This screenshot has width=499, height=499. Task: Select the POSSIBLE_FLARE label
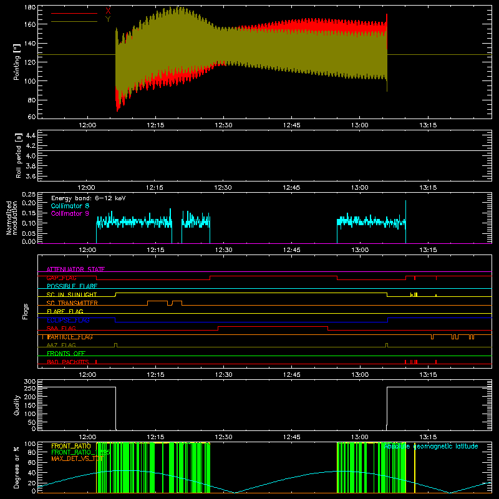tap(72, 286)
